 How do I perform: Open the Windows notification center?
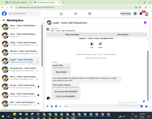pos(149,117)
